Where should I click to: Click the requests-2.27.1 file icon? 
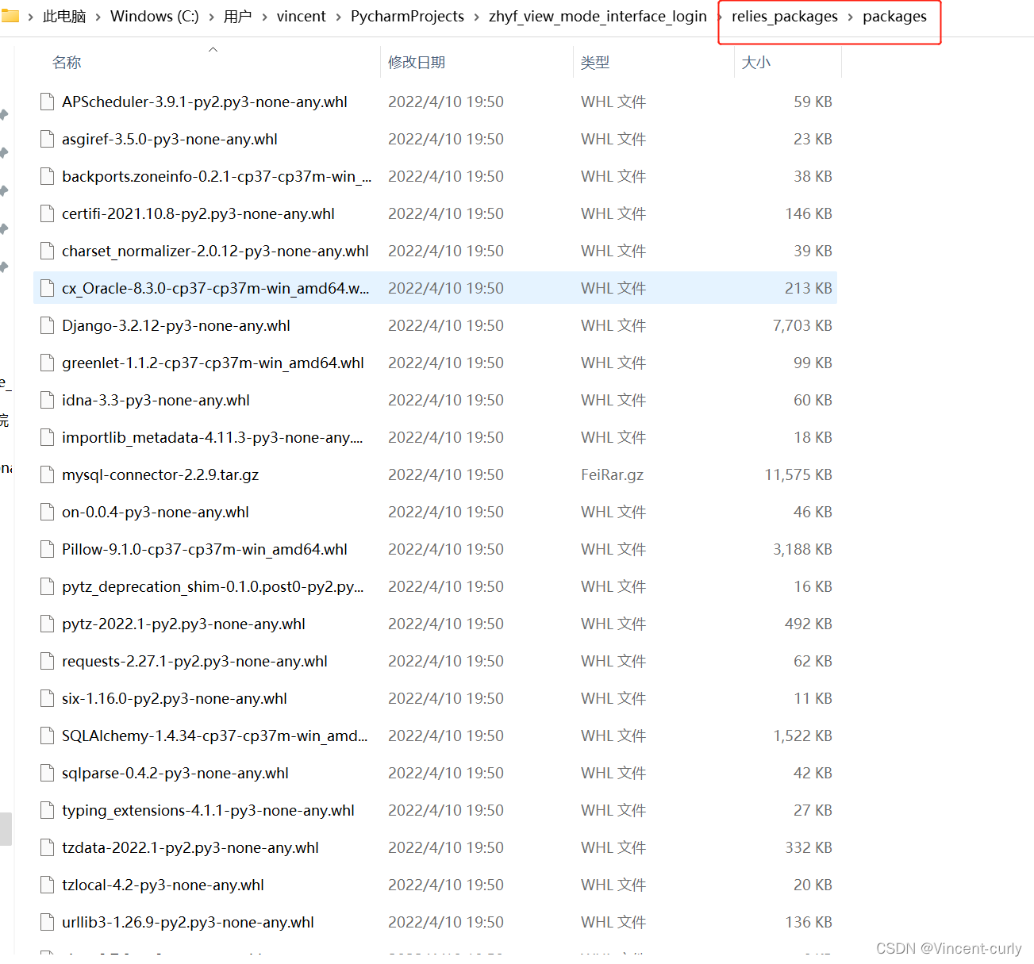click(x=48, y=661)
